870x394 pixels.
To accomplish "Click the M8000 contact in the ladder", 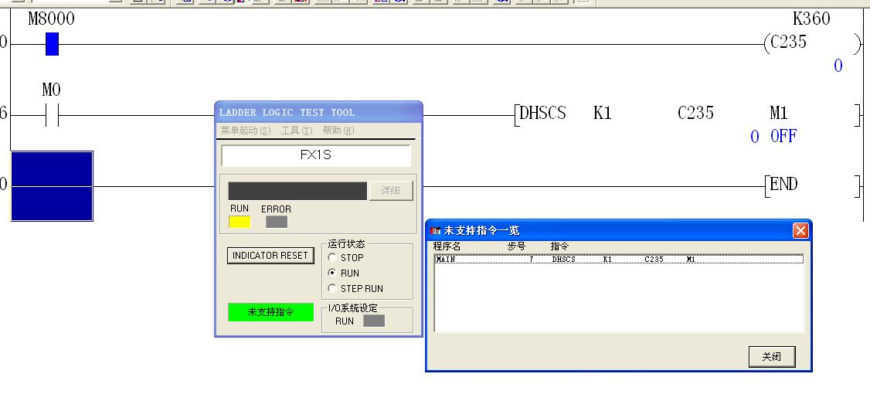I will [x=52, y=44].
